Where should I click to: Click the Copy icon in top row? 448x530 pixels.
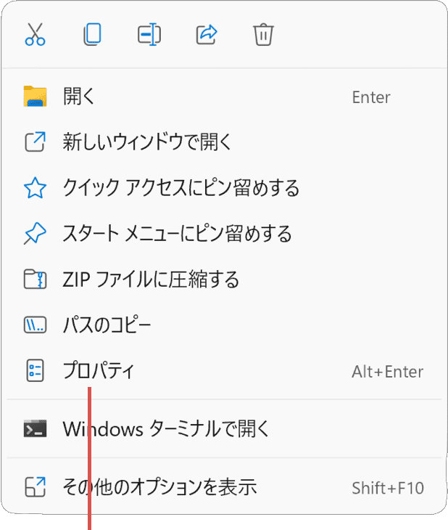pyautogui.click(x=92, y=34)
